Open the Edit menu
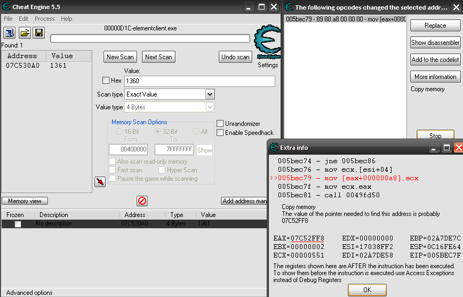Viewport: 463px width, 297px height. (23, 19)
